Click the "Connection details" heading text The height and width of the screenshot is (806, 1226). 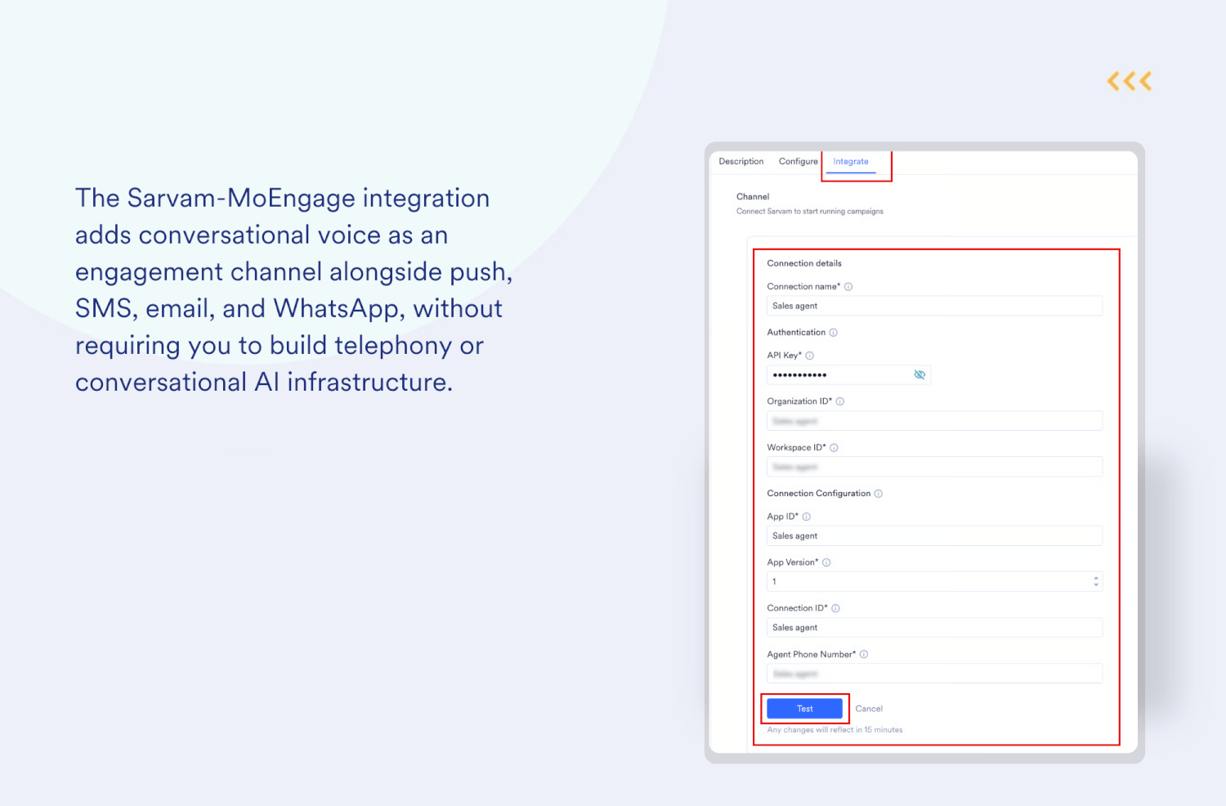(804, 263)
